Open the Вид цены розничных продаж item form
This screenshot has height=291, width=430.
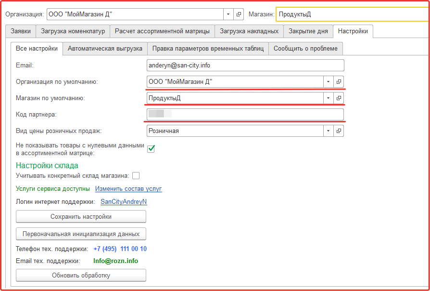[x=339, y=131]
